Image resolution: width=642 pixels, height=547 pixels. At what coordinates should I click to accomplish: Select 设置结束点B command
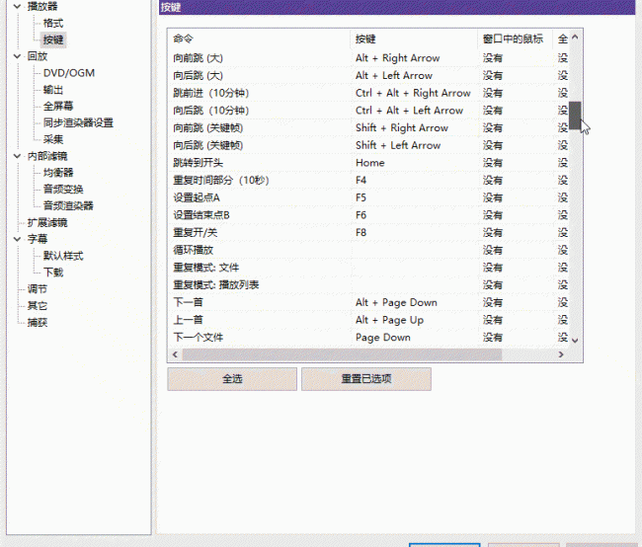[x=368, y=215]
